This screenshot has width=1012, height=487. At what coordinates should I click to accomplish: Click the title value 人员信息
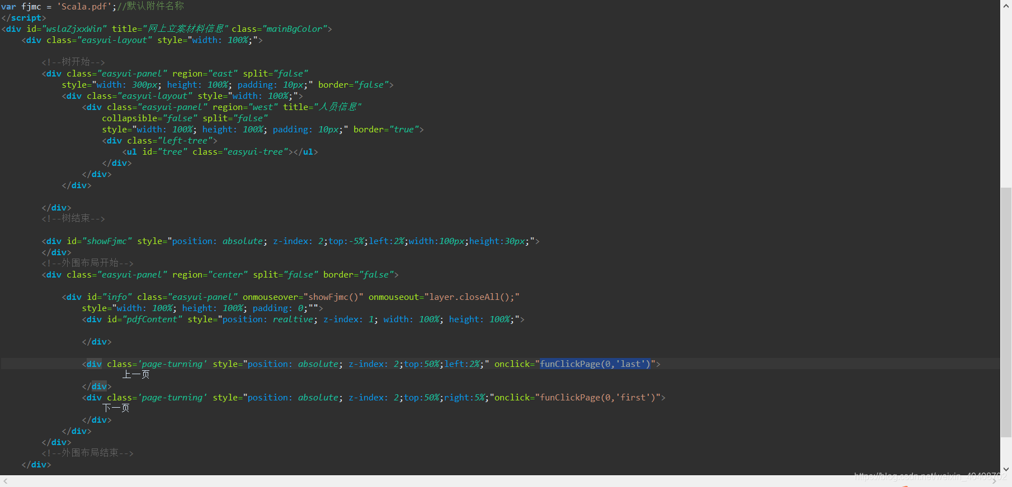coord(337,107)
